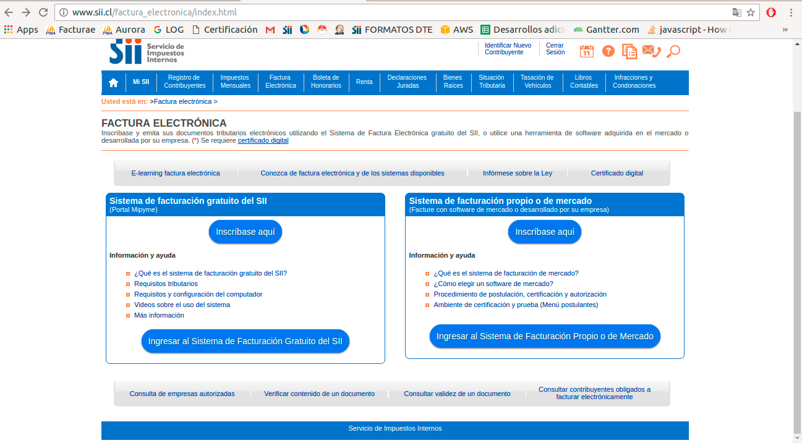The height and width of the screenshot is (443, 802).
Task: Open Declaraciones Juradas menu
Action: tap(407, 82)
